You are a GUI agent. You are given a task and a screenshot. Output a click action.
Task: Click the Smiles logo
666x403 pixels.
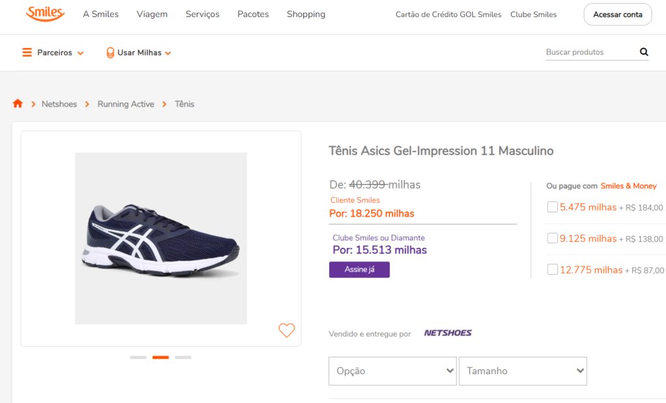(x=45, y=14)
